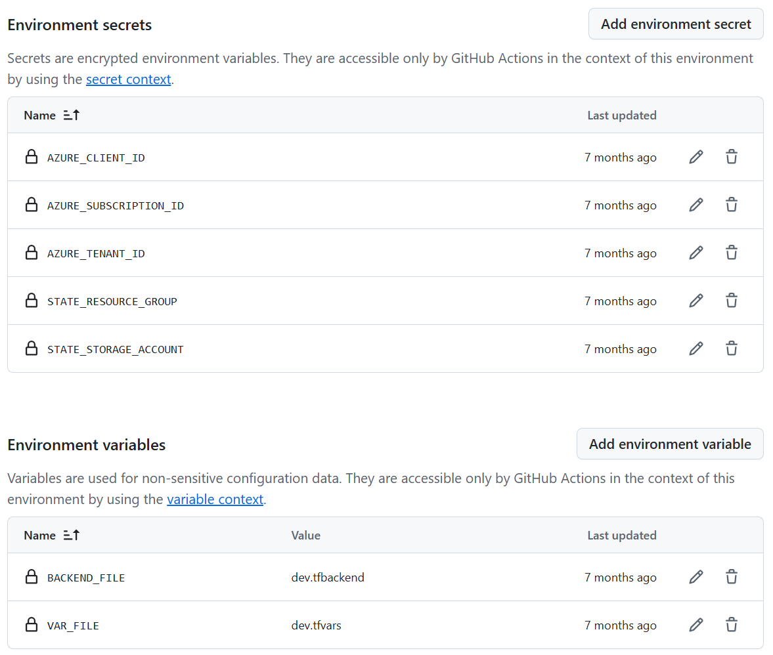Open the variable context link
The width and height of the screenshot is (773, 655).
click(x=215, y=499)
